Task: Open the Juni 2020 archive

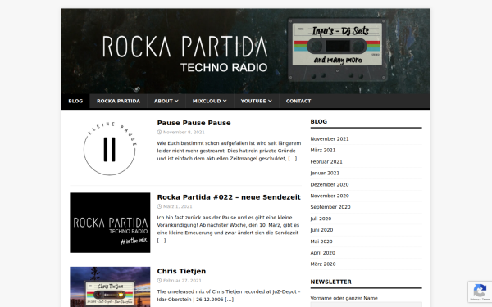Action: point(321,230)
